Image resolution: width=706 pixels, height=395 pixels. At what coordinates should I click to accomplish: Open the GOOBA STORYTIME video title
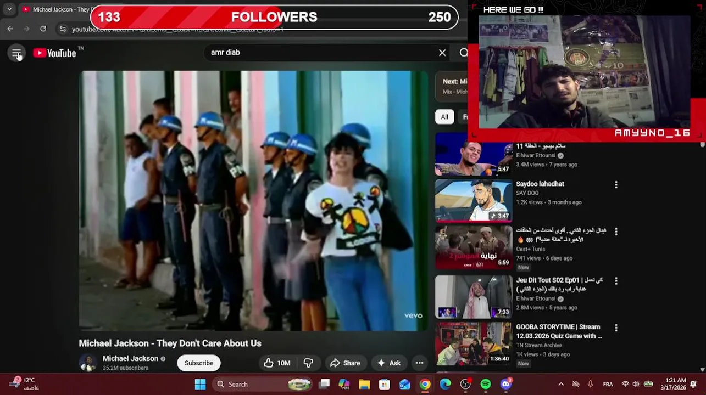(x=559, y=331)
